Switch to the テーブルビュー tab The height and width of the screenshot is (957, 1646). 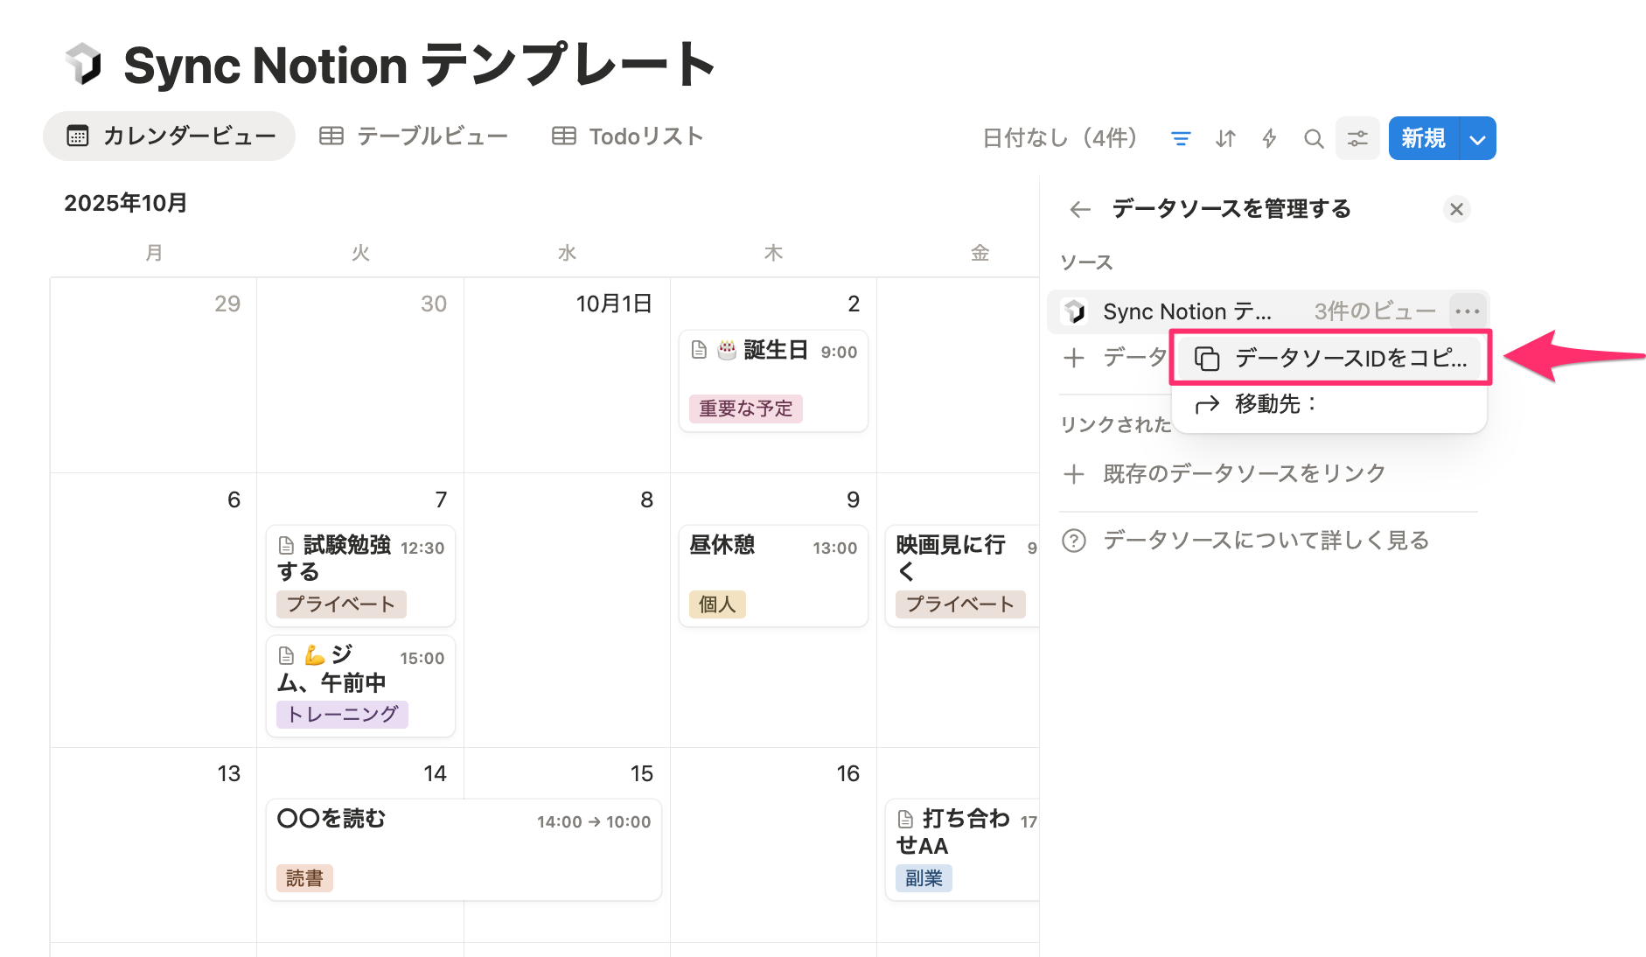pos(414,136)
